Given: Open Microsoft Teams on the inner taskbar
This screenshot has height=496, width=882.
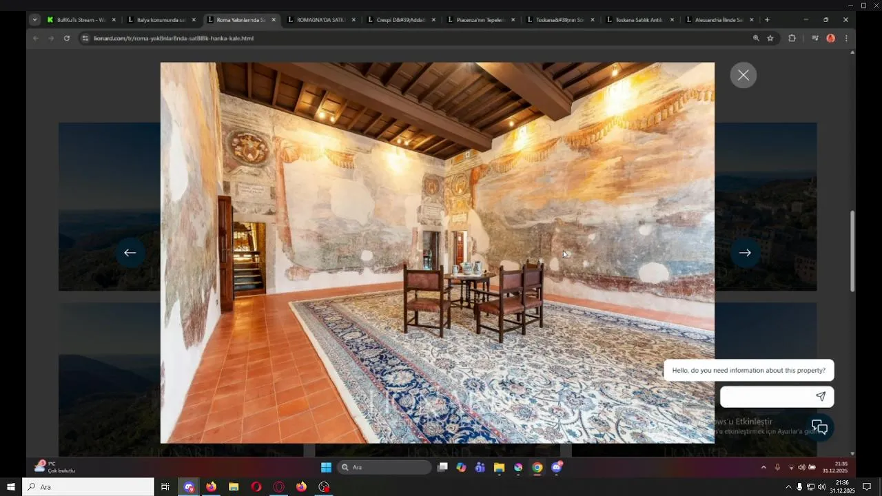Looking at the screenshot, I should pyautogui.click(x=480, y=467).
